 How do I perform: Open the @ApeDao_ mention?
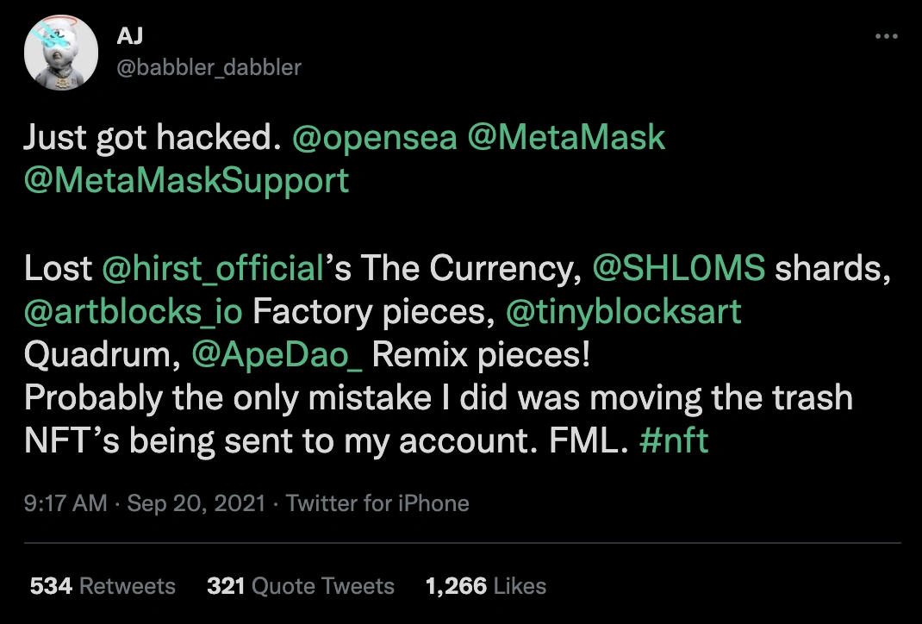point(277,355)
